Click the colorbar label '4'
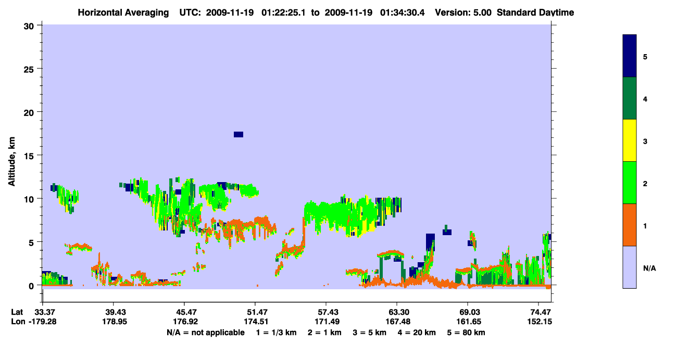Viewport: 677px width, 347px height. (645, 98)
